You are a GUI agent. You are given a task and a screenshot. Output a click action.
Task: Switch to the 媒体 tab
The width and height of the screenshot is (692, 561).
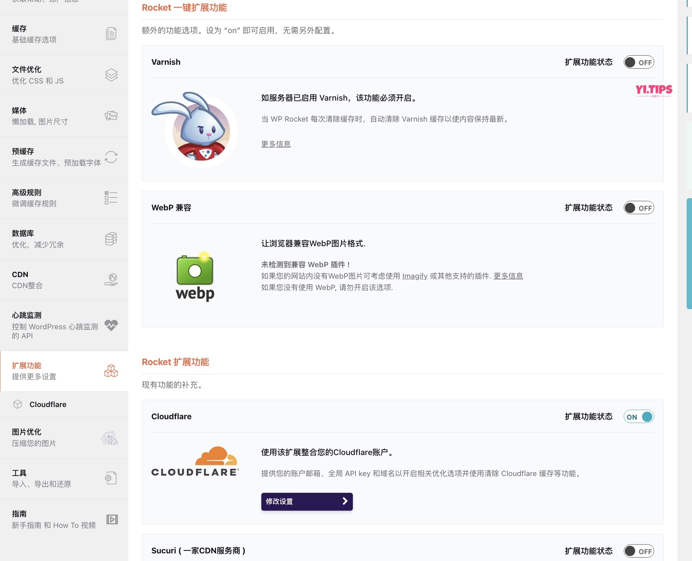[x=64, y=116]
